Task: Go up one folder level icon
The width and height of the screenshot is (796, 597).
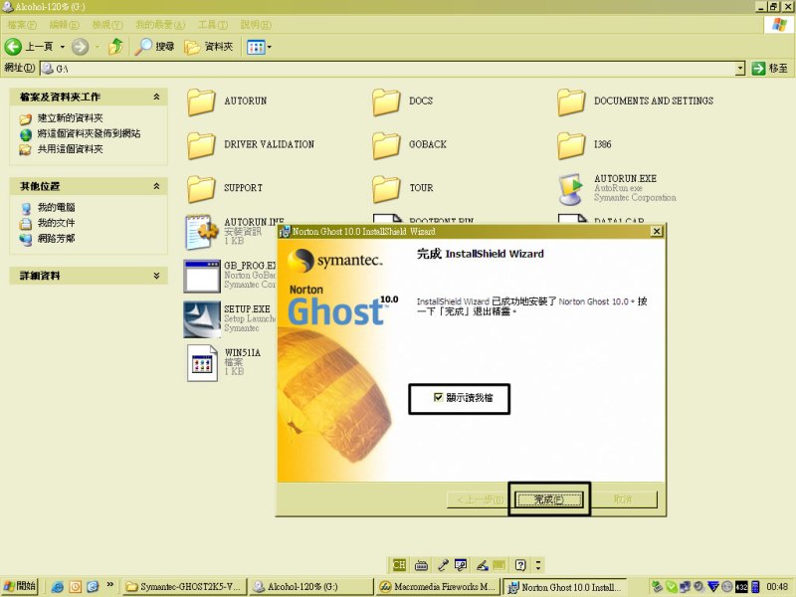Action: click(x=116, y=47)
